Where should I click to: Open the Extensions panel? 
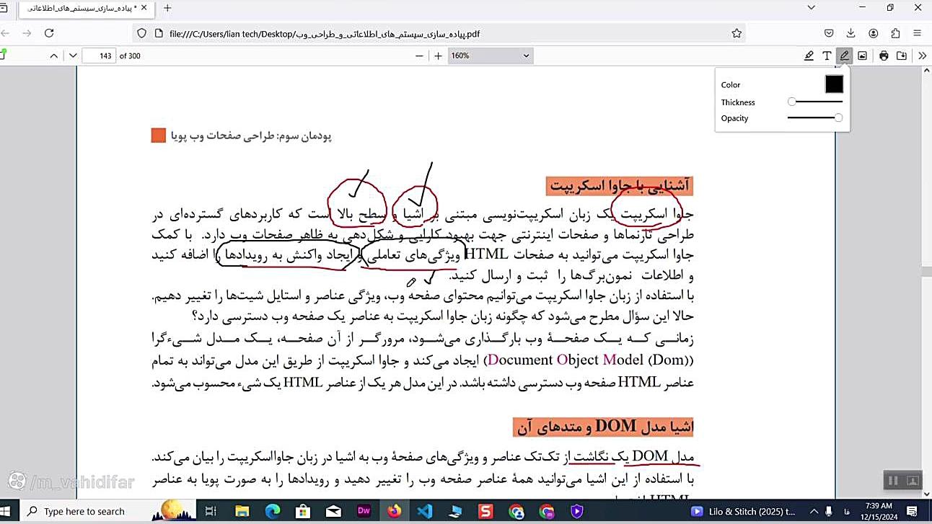[895, 33]
